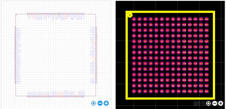Select pad L2 in the footprint
The width and height of the screenshot is (226, 109).
[x=140, y=75]
